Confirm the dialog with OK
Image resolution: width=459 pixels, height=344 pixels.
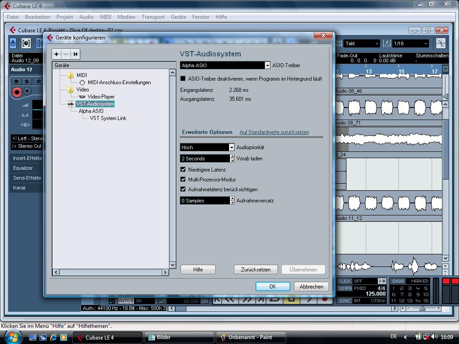click(x=273, y=286)
